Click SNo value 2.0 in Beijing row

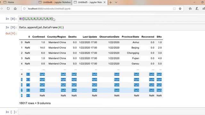160,48
